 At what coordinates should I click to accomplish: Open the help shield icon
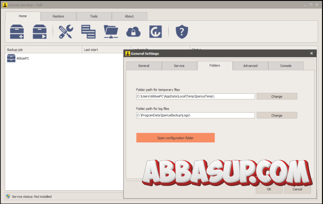[181, 32]
